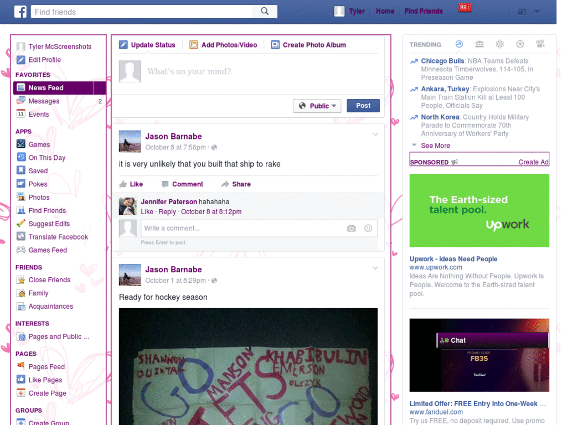
Task: Share Jason Barnabe's ship post
Action: click(236, 184)
